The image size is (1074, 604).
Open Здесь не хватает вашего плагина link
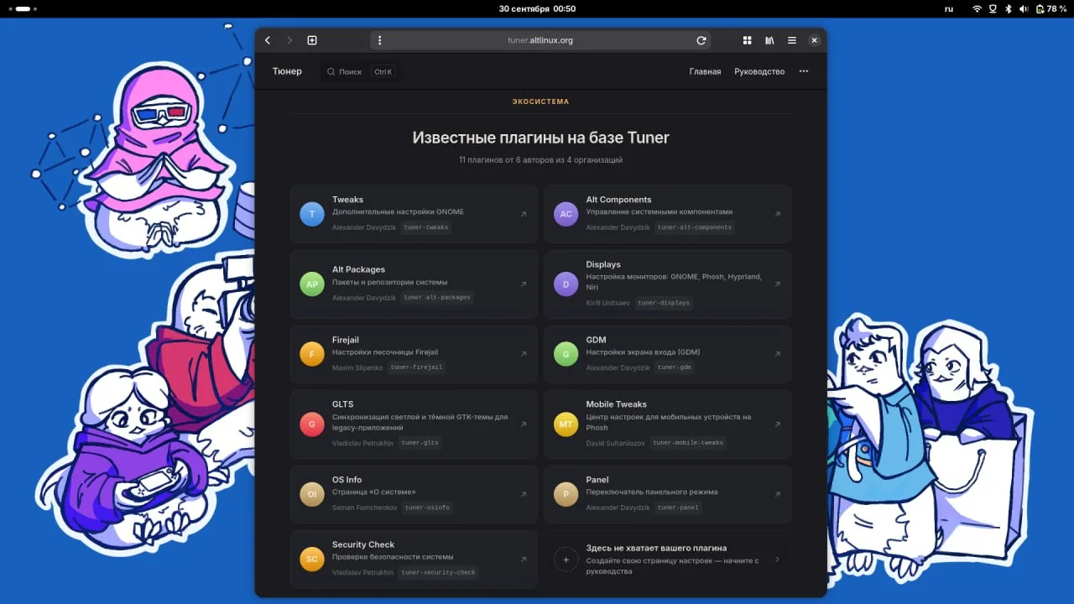coord(656,548)
